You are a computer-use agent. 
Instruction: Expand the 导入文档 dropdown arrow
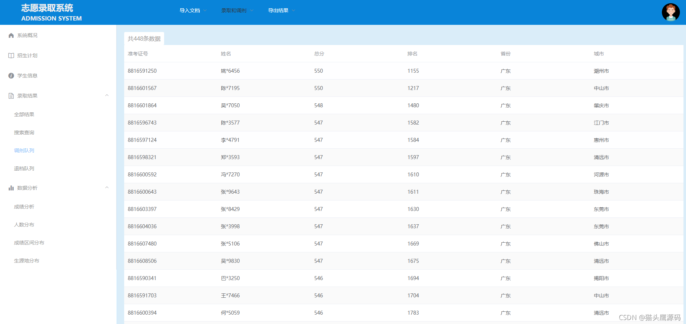coord(205,10)
